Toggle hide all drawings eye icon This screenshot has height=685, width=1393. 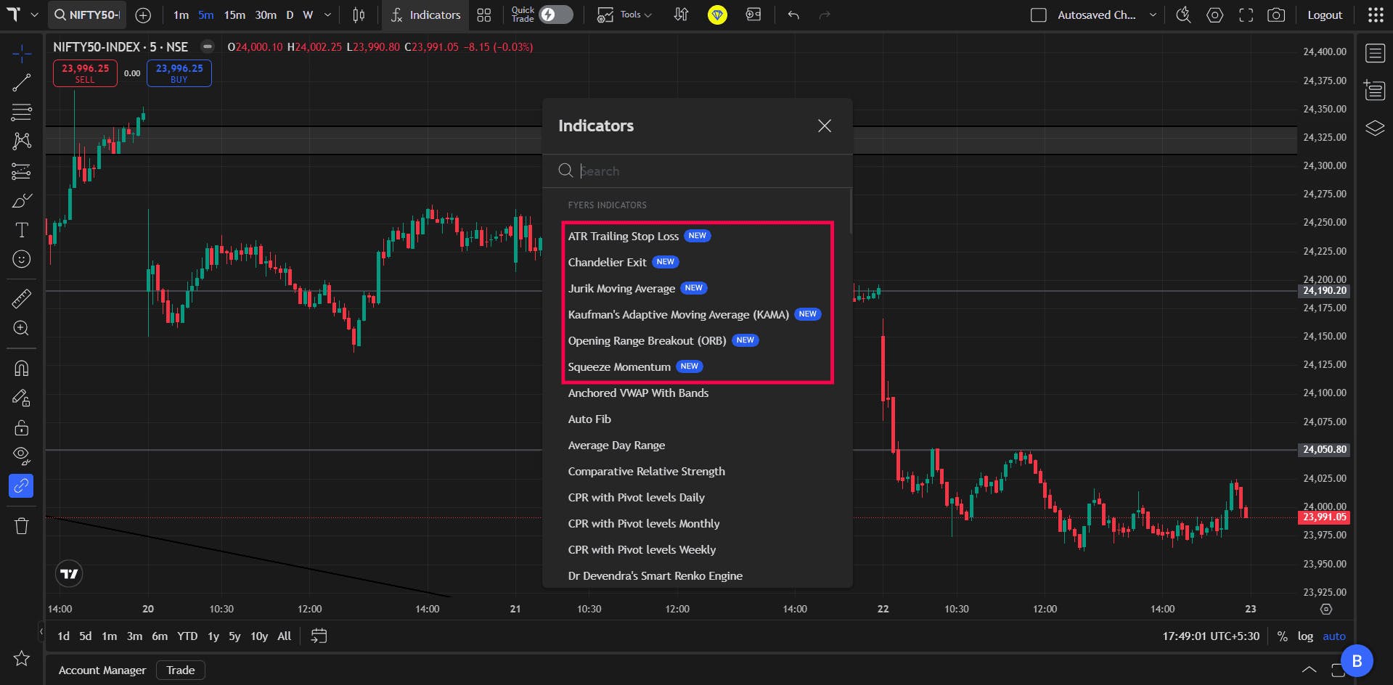(22, 456)
